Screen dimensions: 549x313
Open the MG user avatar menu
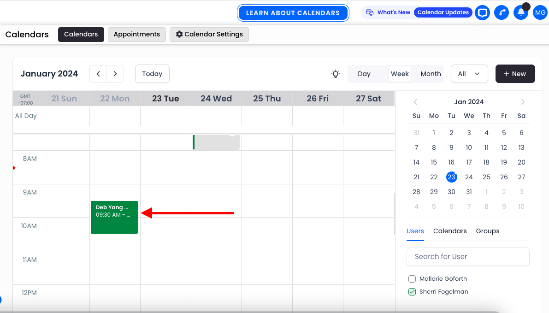[x=540, y=13]
